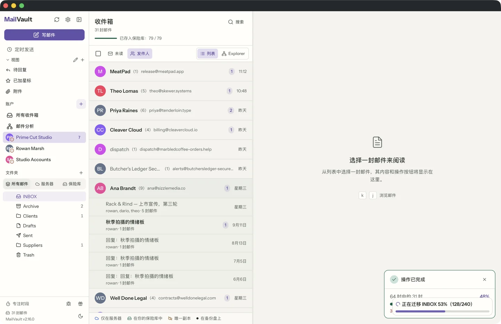501x324 pixels.
Task: Open the 所有收件箱 all inboxes item
Action: (44, 115)
